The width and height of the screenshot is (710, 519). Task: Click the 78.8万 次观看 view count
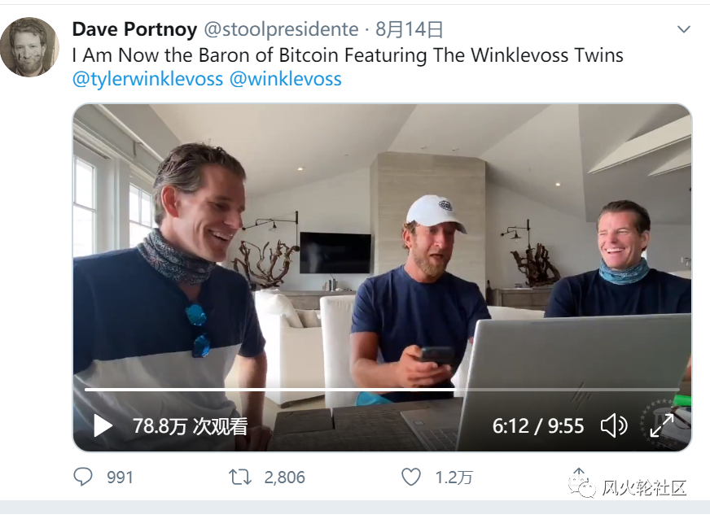coord(190,425)
